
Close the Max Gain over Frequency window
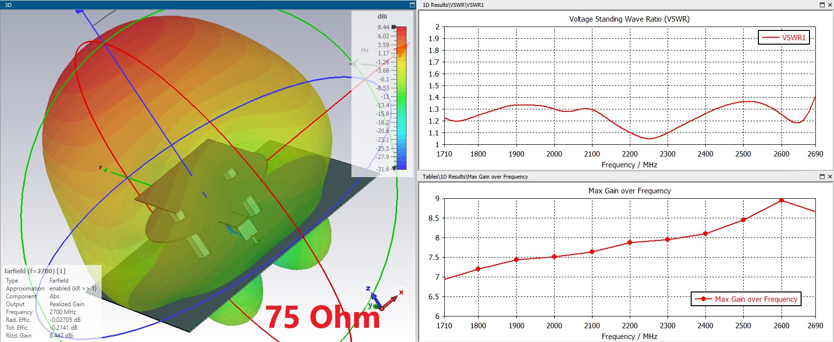(830, 176)
